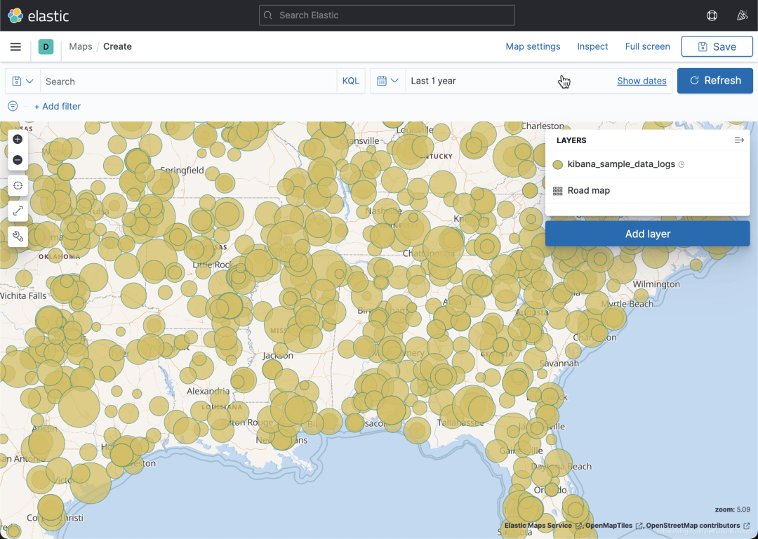Screen dimensions: 758x539
Task: Open the date quick menu calendar dropdown
Action: [x=387, y=81]
